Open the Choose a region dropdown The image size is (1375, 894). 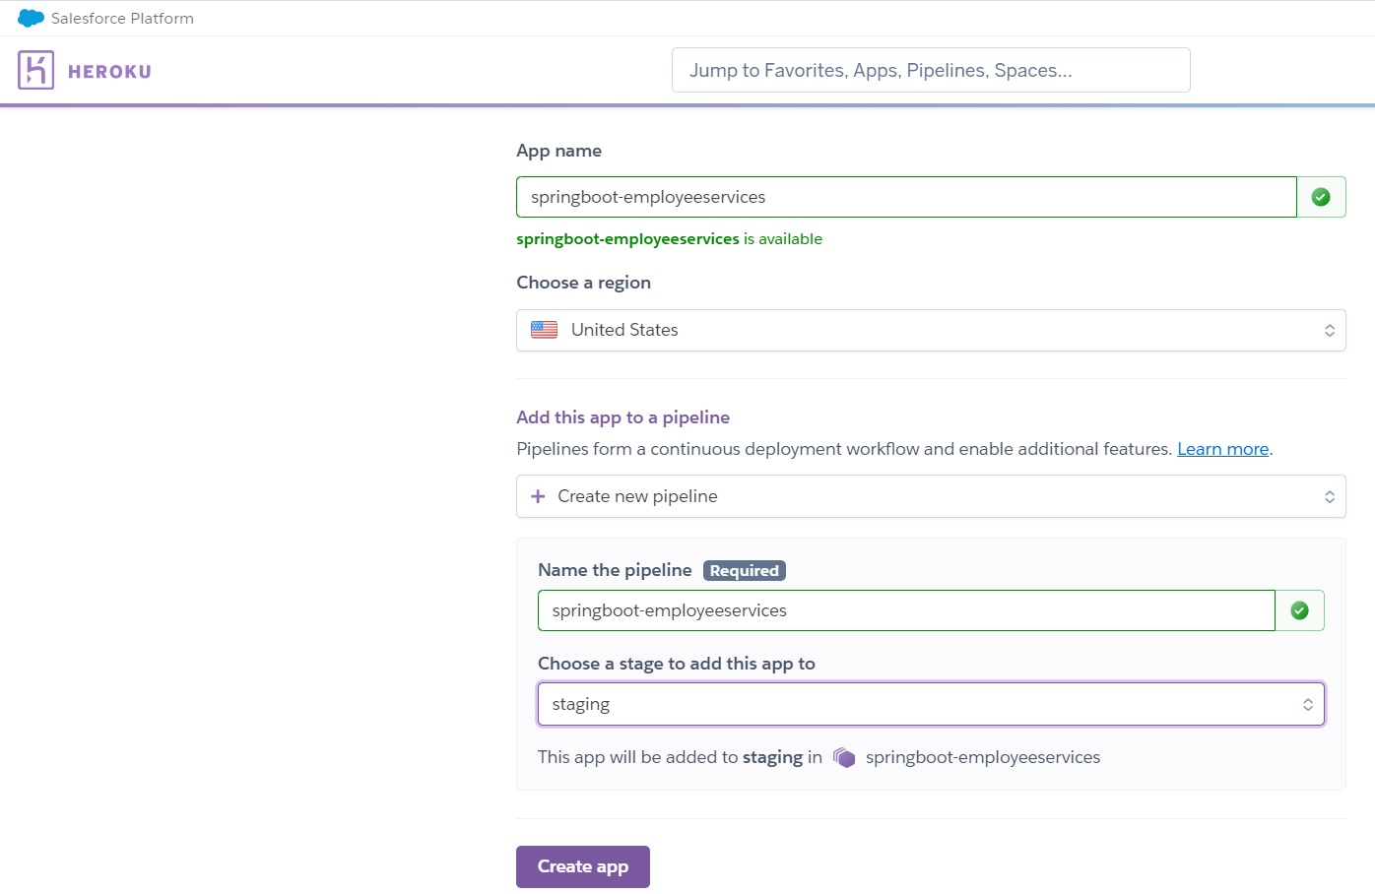click(x=930, y=330)
